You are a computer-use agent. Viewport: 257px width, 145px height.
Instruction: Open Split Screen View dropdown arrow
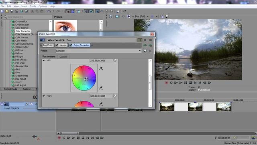point(133,17)
